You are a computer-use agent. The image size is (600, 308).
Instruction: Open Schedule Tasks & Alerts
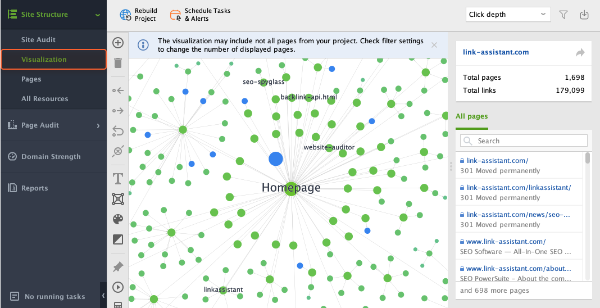[x=201, y=15]
